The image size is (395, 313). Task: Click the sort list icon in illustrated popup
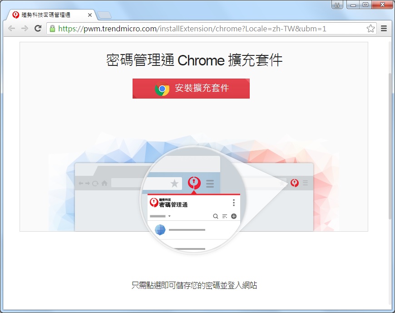[x=225, y=216]
